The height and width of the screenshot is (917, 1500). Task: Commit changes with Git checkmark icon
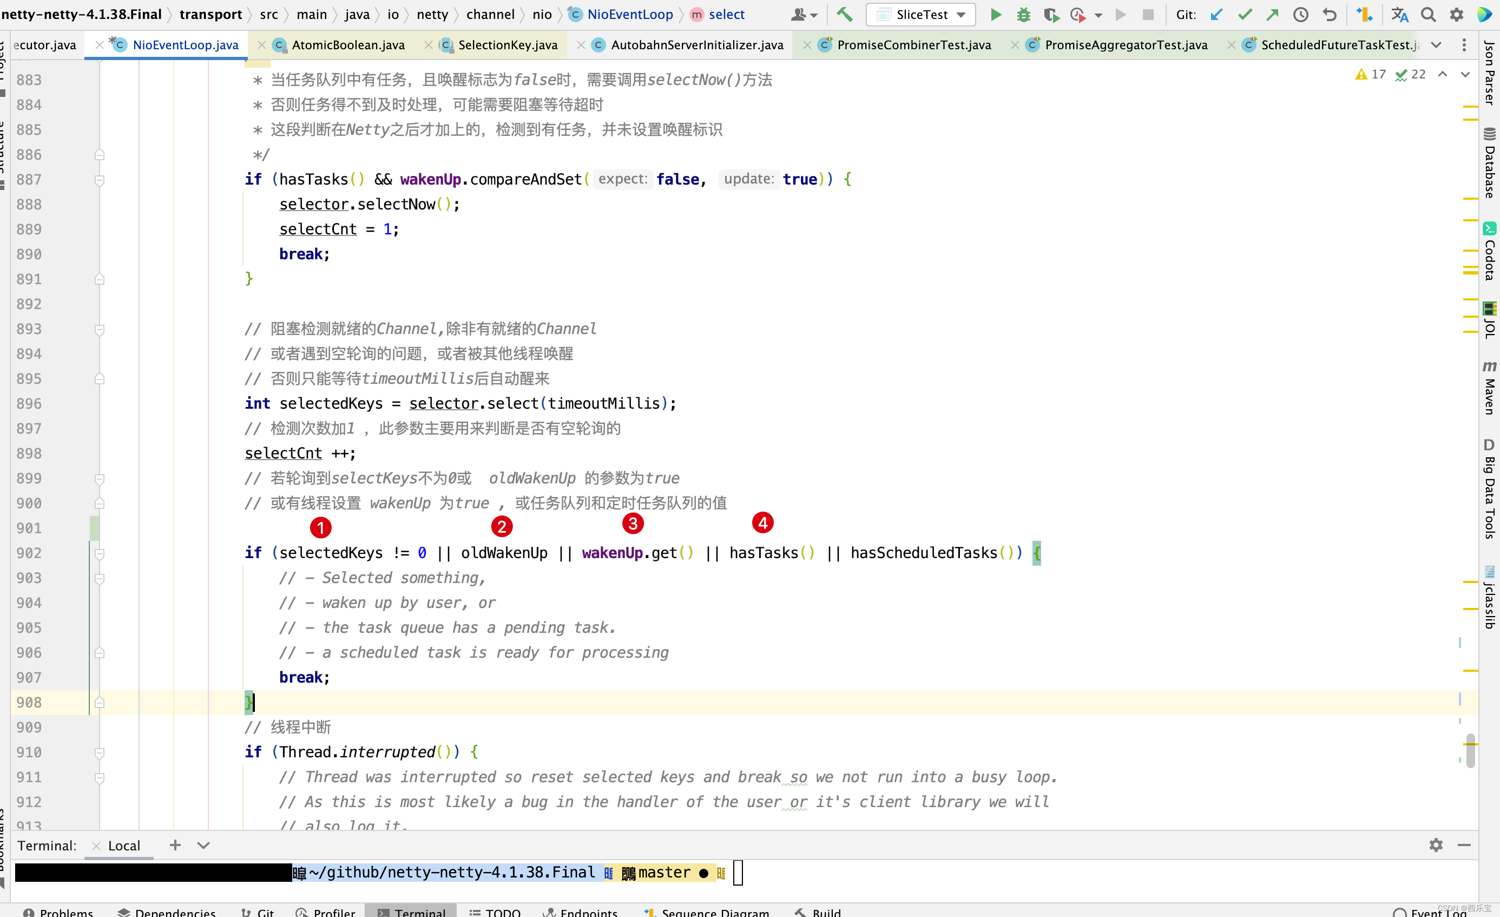pyautogui.click(x=1245, y=15)
